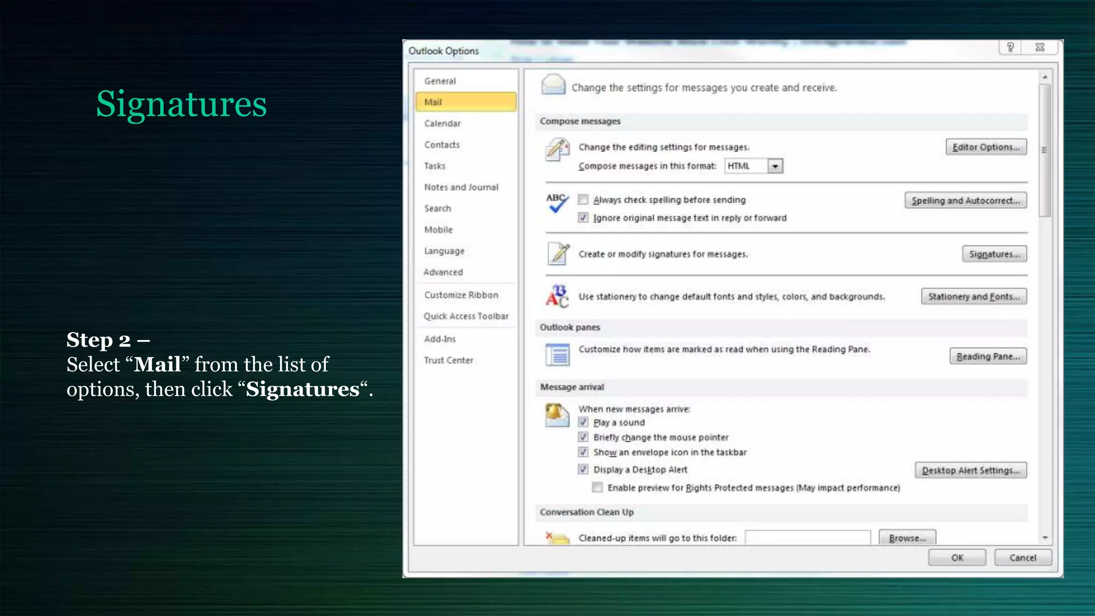This screenshot has width=1095, height=616.
Task: Click the Compose messages section header
Action: coord(781,121)
